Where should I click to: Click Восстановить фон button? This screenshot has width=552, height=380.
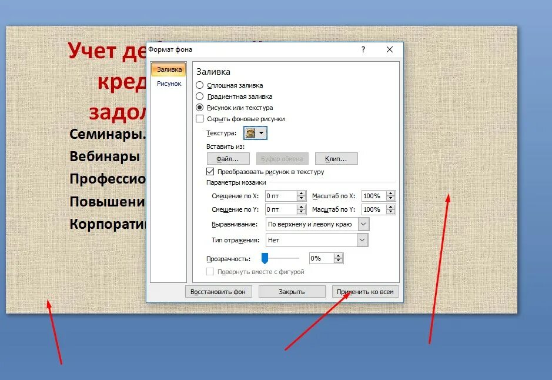219,292
